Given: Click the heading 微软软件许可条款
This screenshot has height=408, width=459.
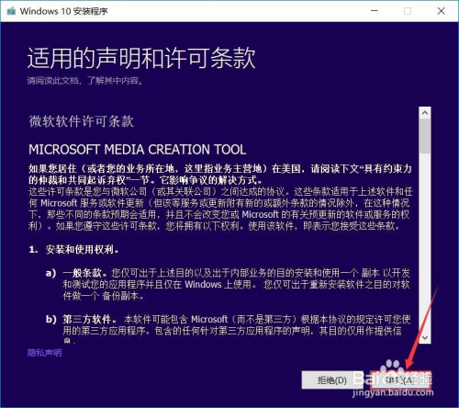Looking at the screenshot, I should point(81,121).
